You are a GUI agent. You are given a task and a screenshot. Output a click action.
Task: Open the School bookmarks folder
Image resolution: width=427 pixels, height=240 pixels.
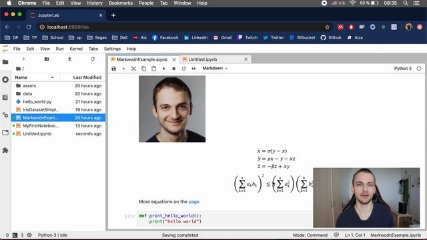pos(53,37)
